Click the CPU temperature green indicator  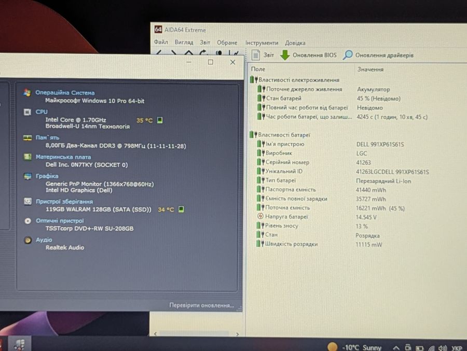click(160, 120)
